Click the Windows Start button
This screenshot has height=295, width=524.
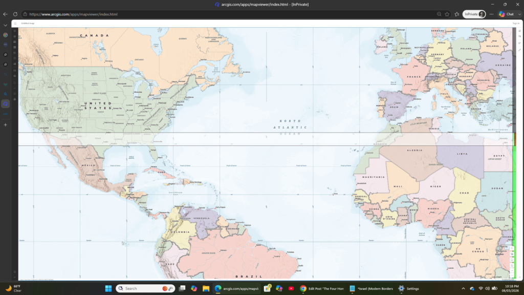click(x=108, y=288)
